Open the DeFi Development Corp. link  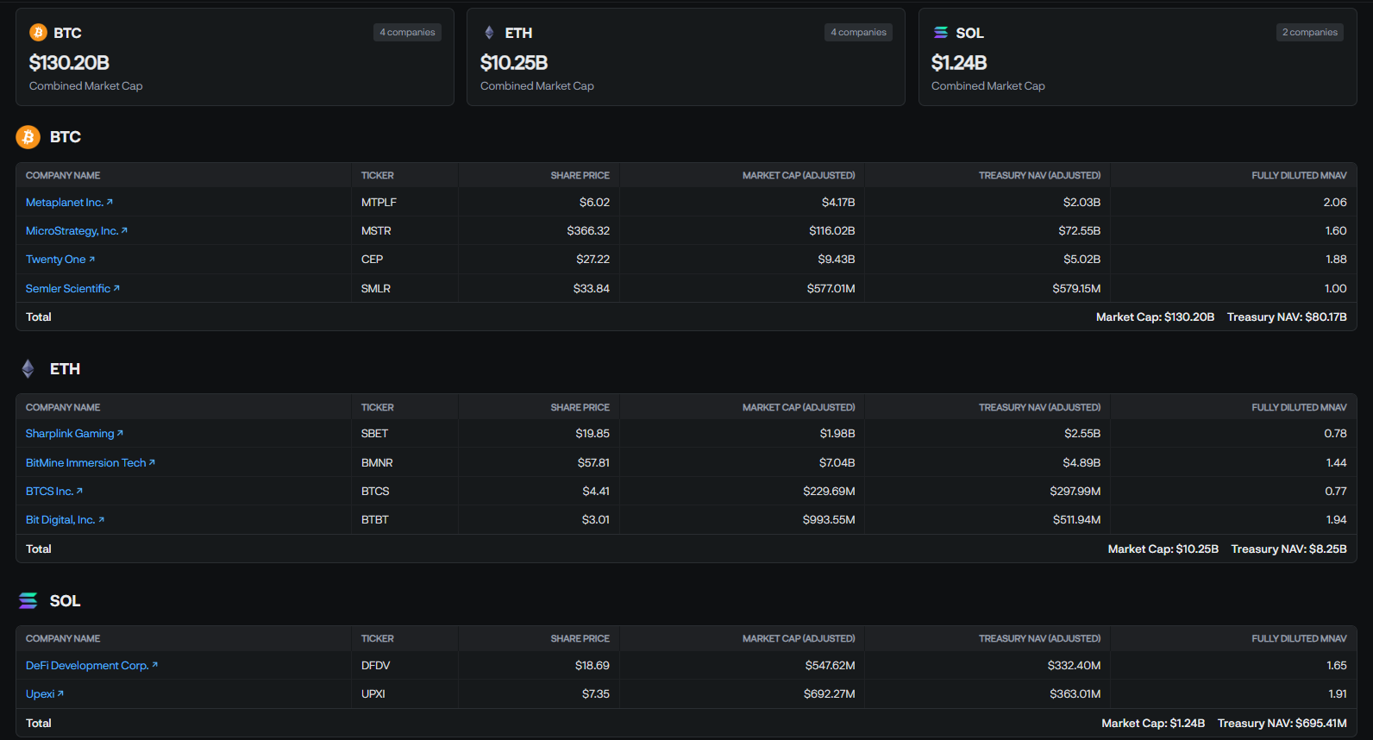pyautogui.click(x=87, y=666)
